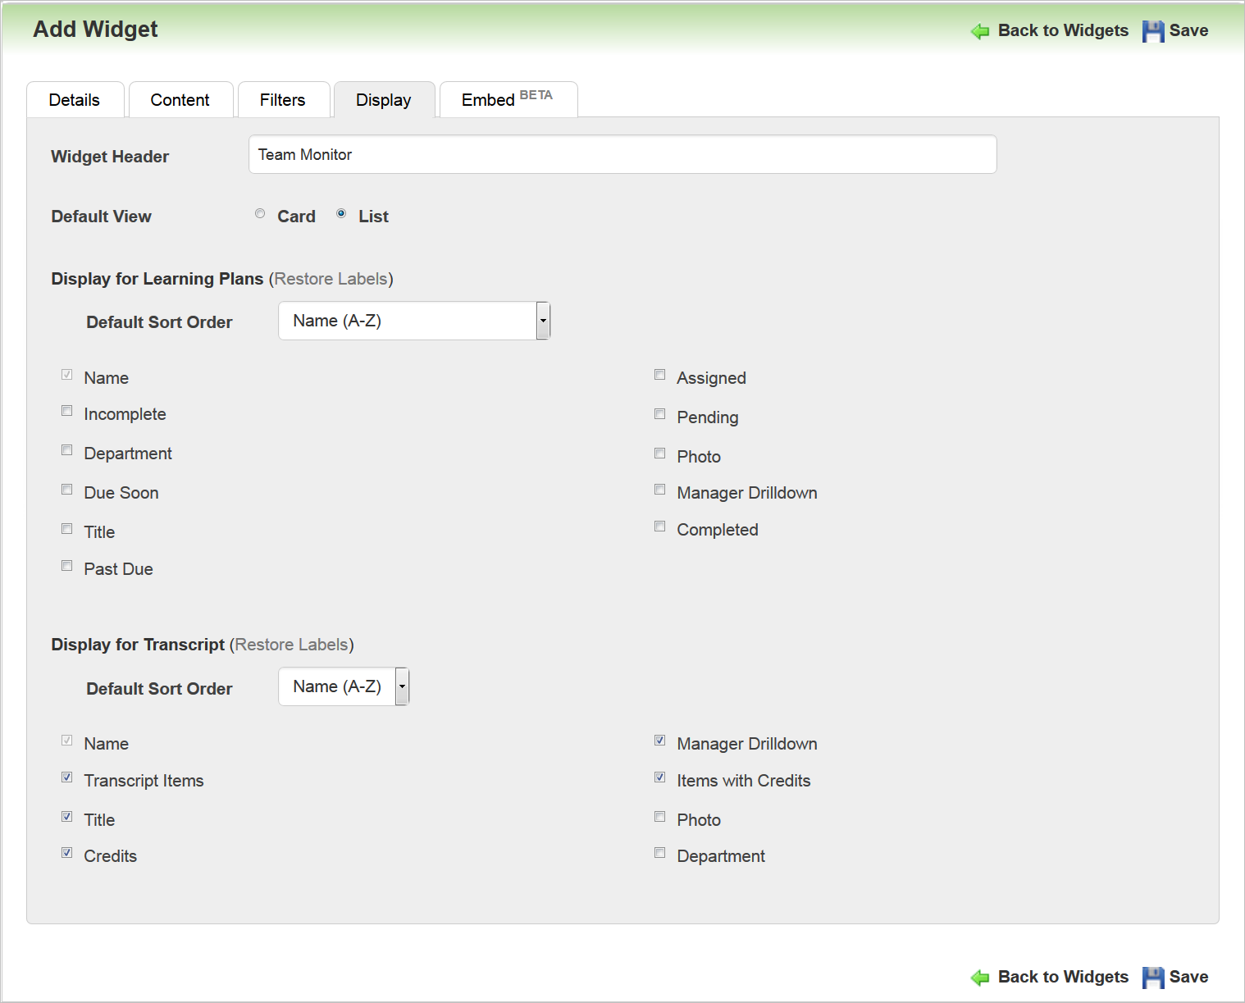This screenshot has height=1003, width=1245.
Task: Enable the Pending checkbox
Action: tap(660, 414)
